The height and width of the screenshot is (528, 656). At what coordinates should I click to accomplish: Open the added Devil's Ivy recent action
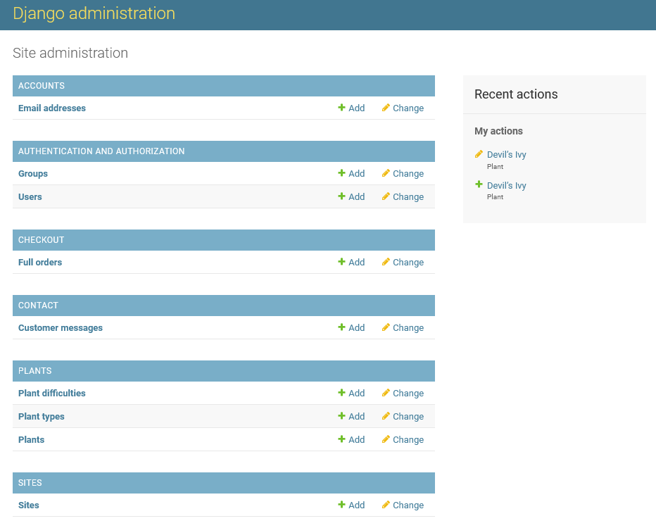[x=506, y=186]
